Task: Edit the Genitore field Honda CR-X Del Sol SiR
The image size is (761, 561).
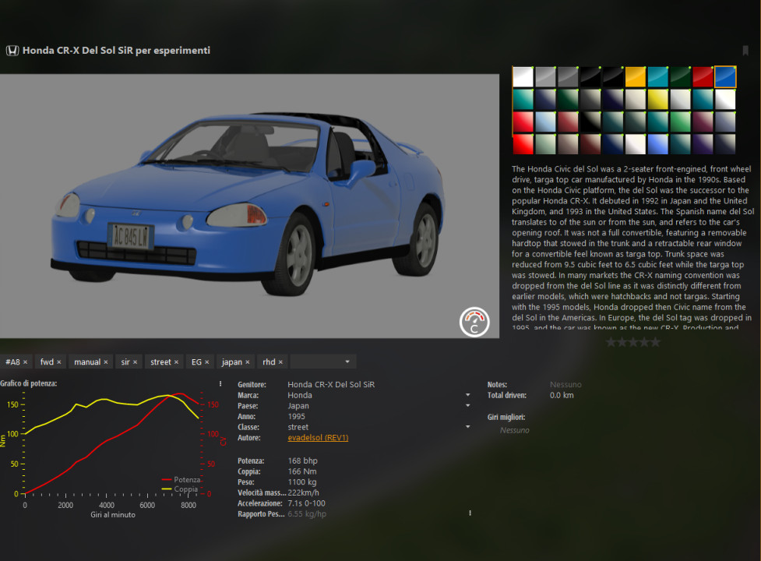Action: tap(331, 384)
